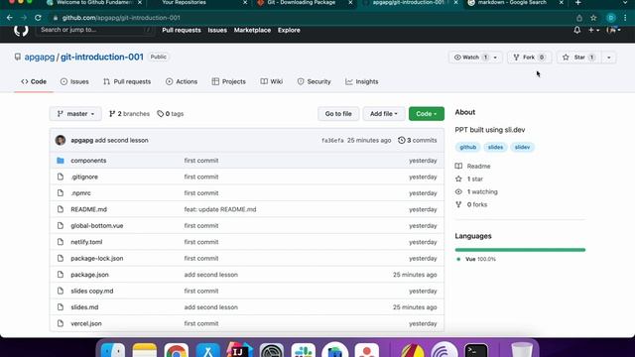The width and height of the screenshot is (635, 357).
Task: Fork the repository
Action: [529, 58]
